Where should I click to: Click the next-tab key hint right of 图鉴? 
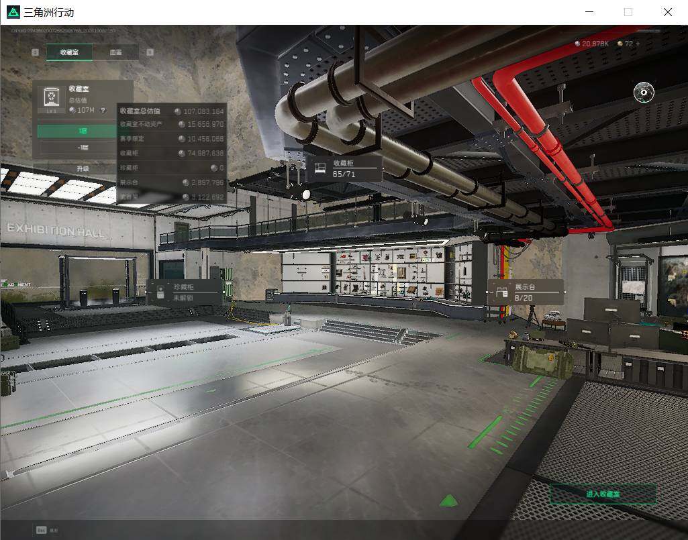click(x=150, y=52)
